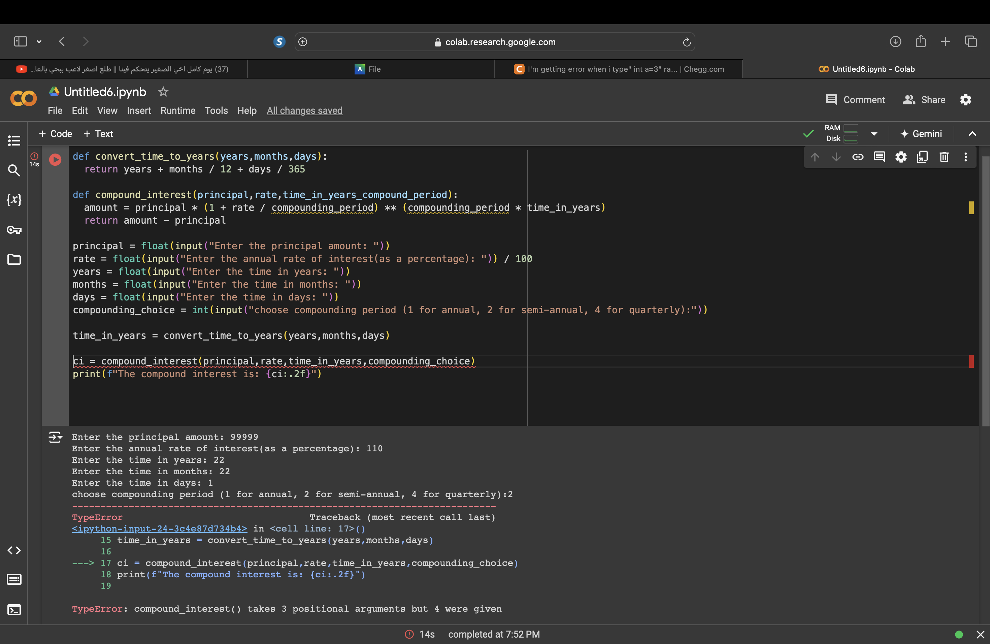
Task: Delete the current cell
Action: pyautogui.click(x=944, y=157)
